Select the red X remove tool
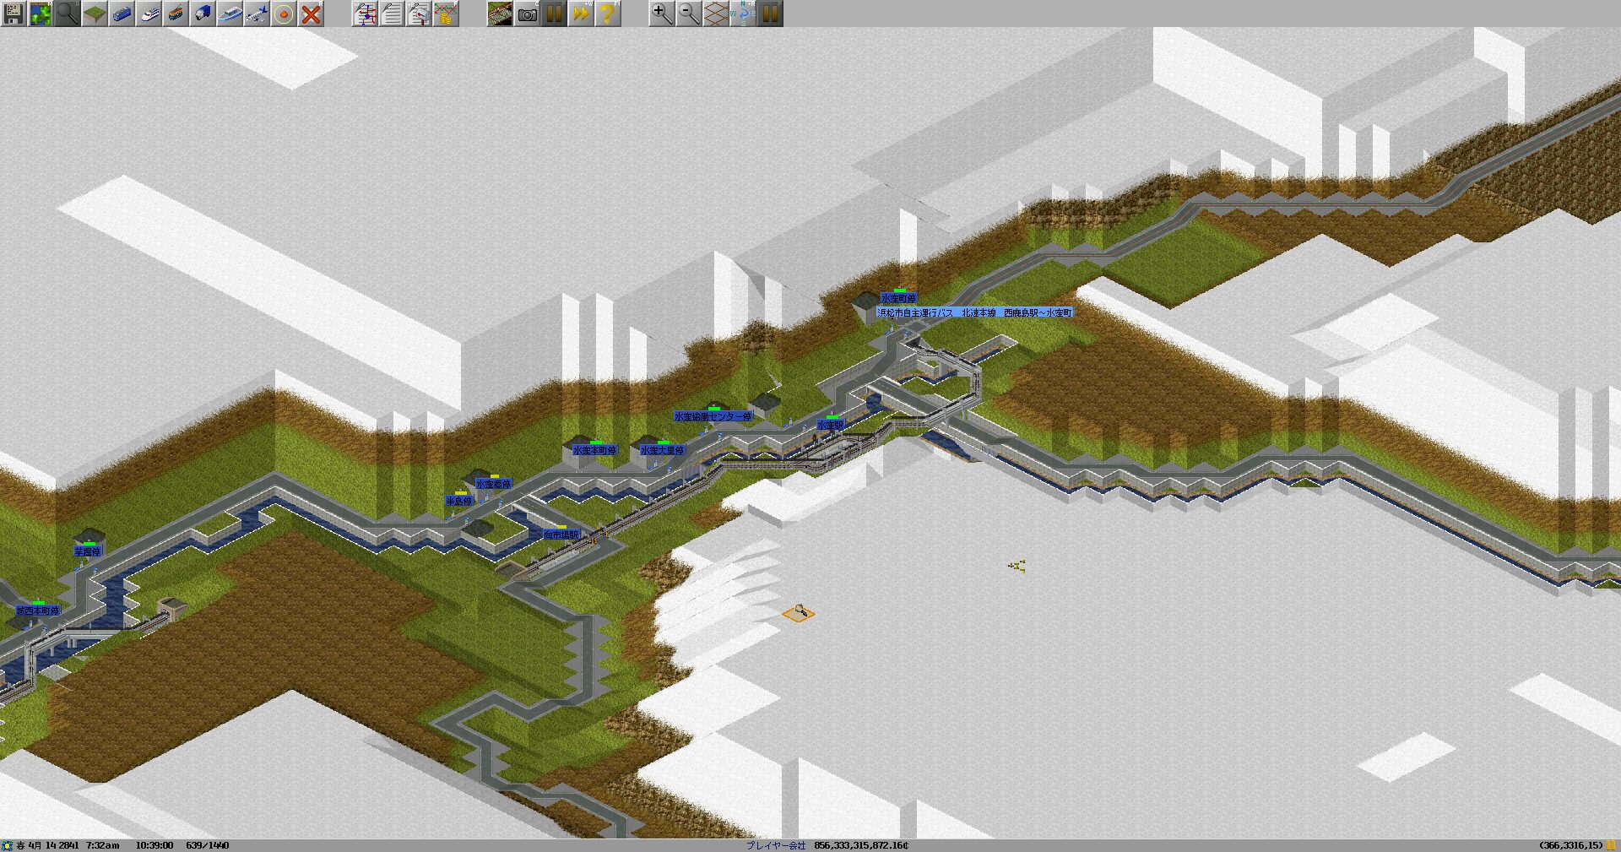The width and height of the screenshot is (1621, 852). pyautogui.click(x=311, y=14)
